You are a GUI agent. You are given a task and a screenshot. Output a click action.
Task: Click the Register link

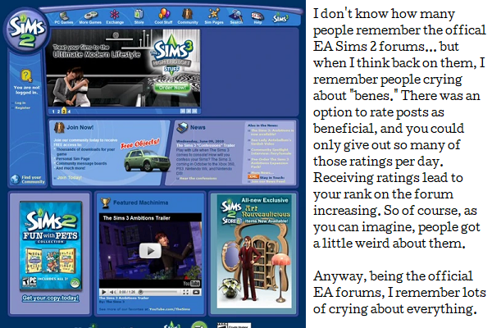point(23,107)
